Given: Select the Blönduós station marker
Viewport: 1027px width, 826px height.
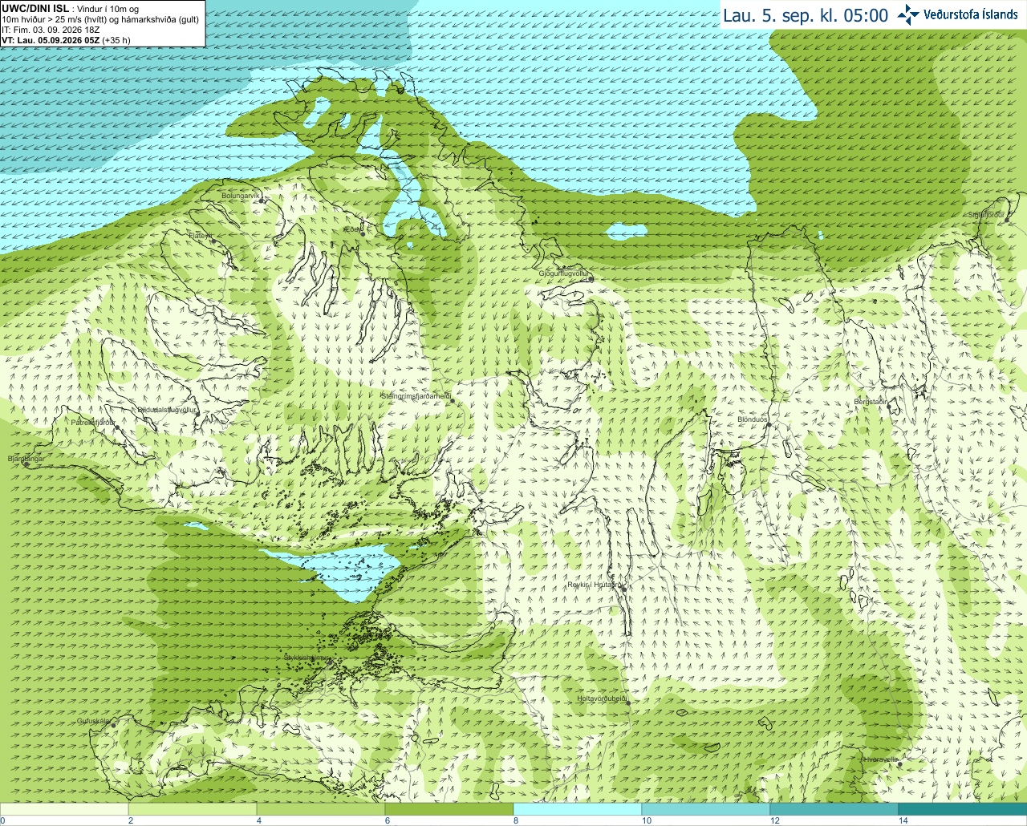Looking at the screenshot, I should click(x=769, y=424).
